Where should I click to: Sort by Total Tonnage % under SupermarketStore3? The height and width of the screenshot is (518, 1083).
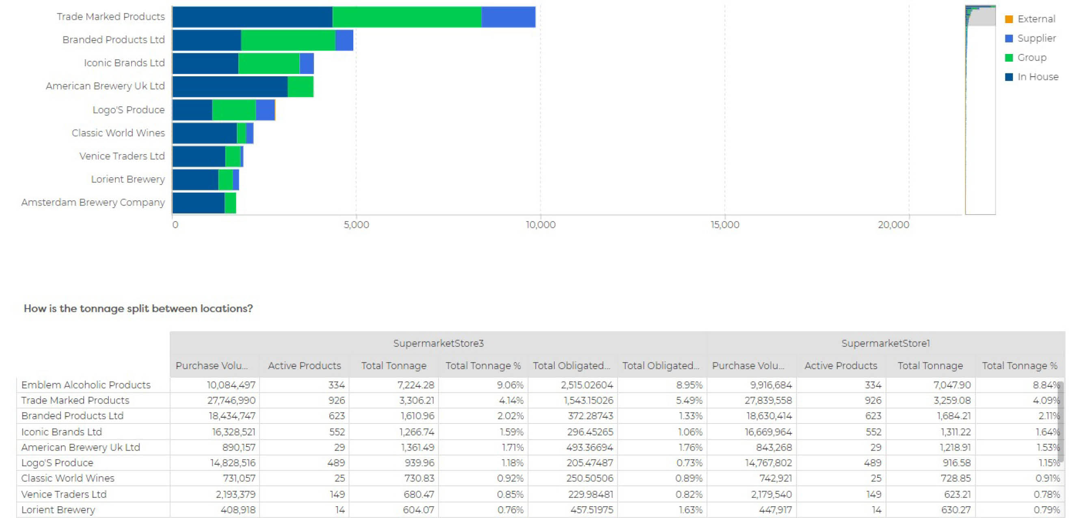pyautogui.click(x=483, y=365)
